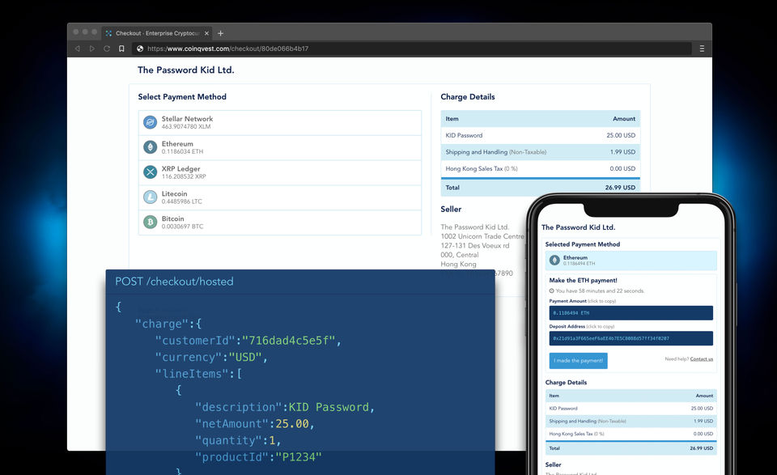Switch to the Checkout tab
Viewport: 777px width, 475px height.
(x=157, y=33)
